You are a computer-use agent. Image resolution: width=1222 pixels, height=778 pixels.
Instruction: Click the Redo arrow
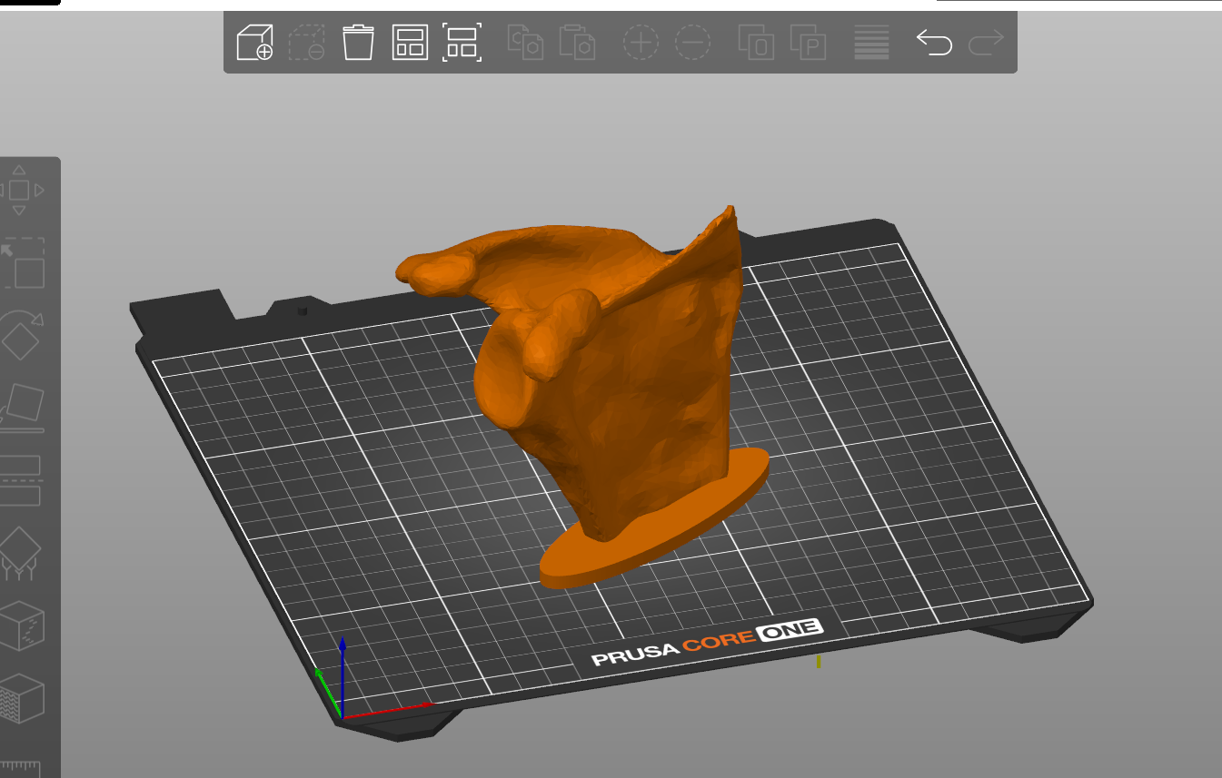tap(986, 43)
